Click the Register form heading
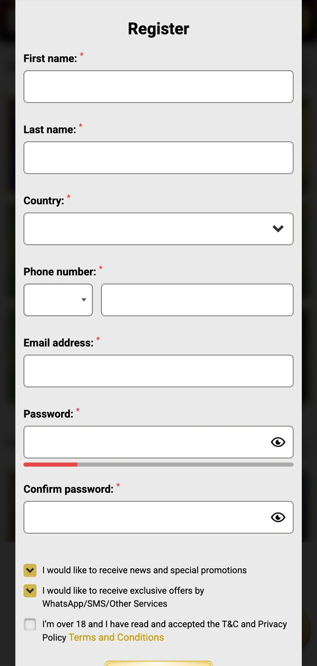The width and height of the screenshot is (317, 666). 158,28
